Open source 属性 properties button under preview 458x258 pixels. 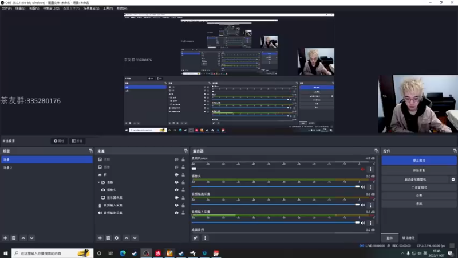click(x=59, y=141)
